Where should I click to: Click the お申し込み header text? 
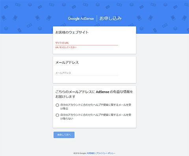[110, 18]
